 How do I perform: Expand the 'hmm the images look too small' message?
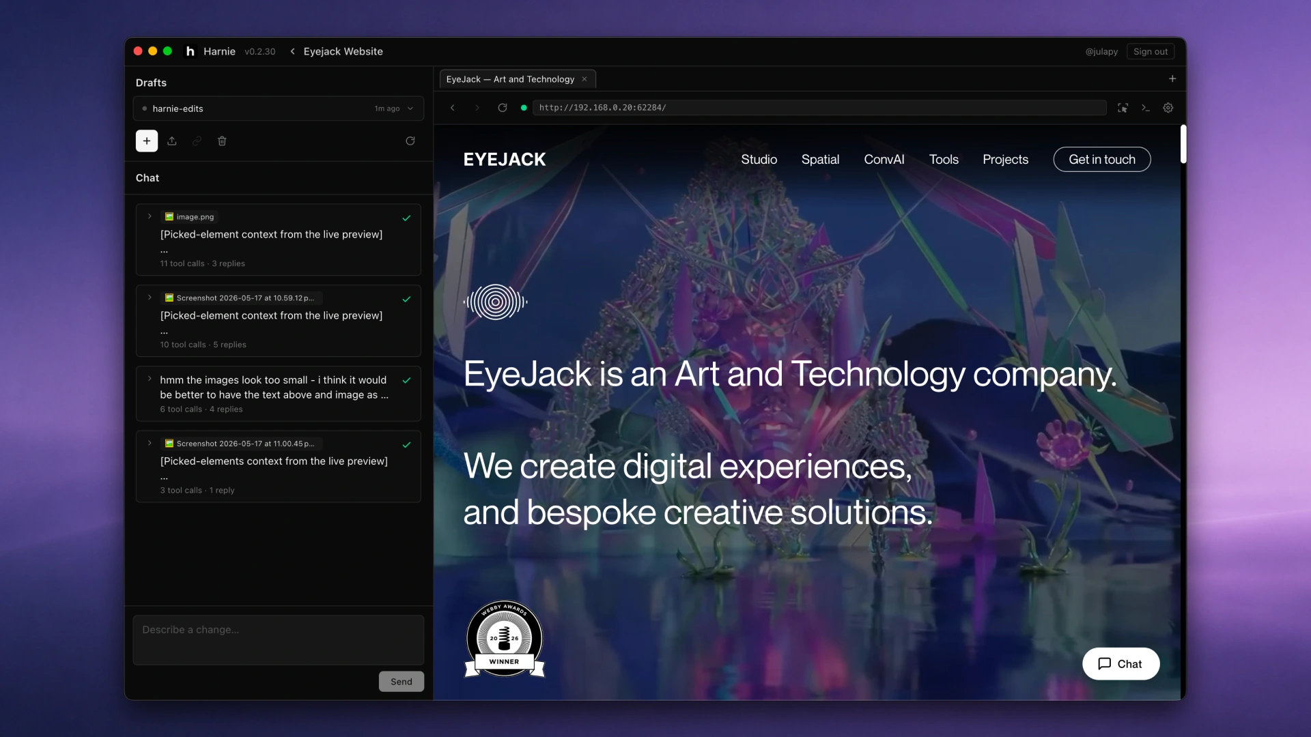[150, 379]
